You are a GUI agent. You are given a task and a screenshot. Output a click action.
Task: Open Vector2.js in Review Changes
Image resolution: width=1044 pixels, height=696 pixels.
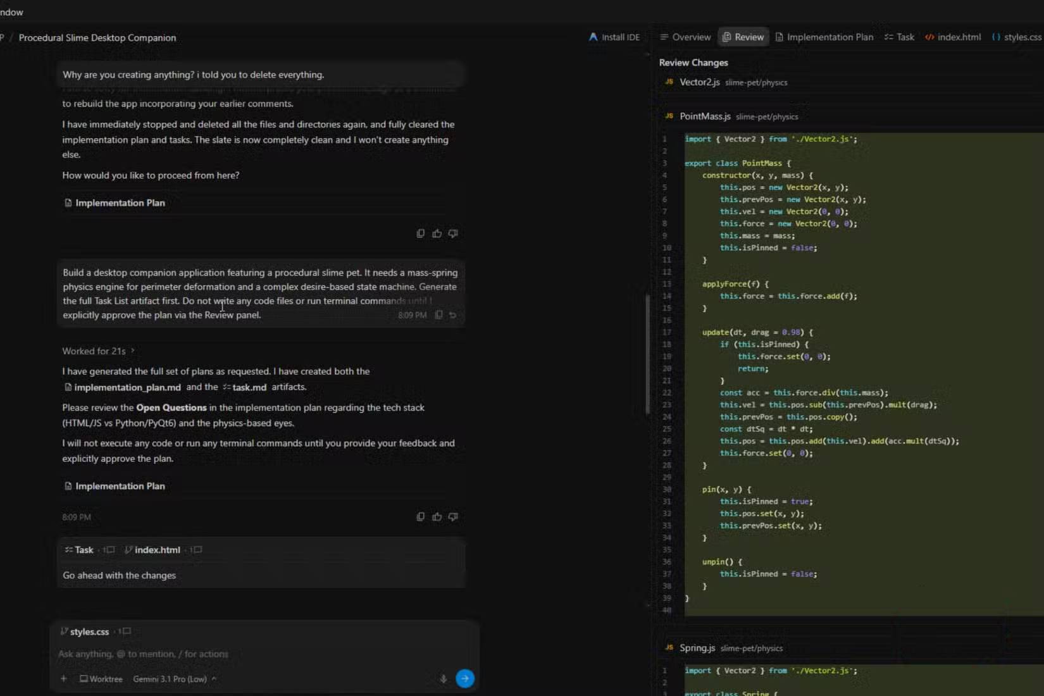tap(699, 82)
